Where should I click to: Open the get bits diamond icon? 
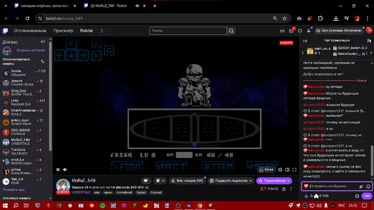pos(309,31)
